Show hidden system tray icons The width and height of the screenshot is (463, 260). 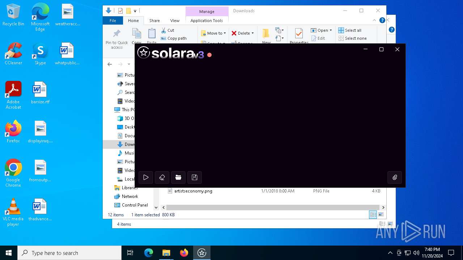coord(390,253)
